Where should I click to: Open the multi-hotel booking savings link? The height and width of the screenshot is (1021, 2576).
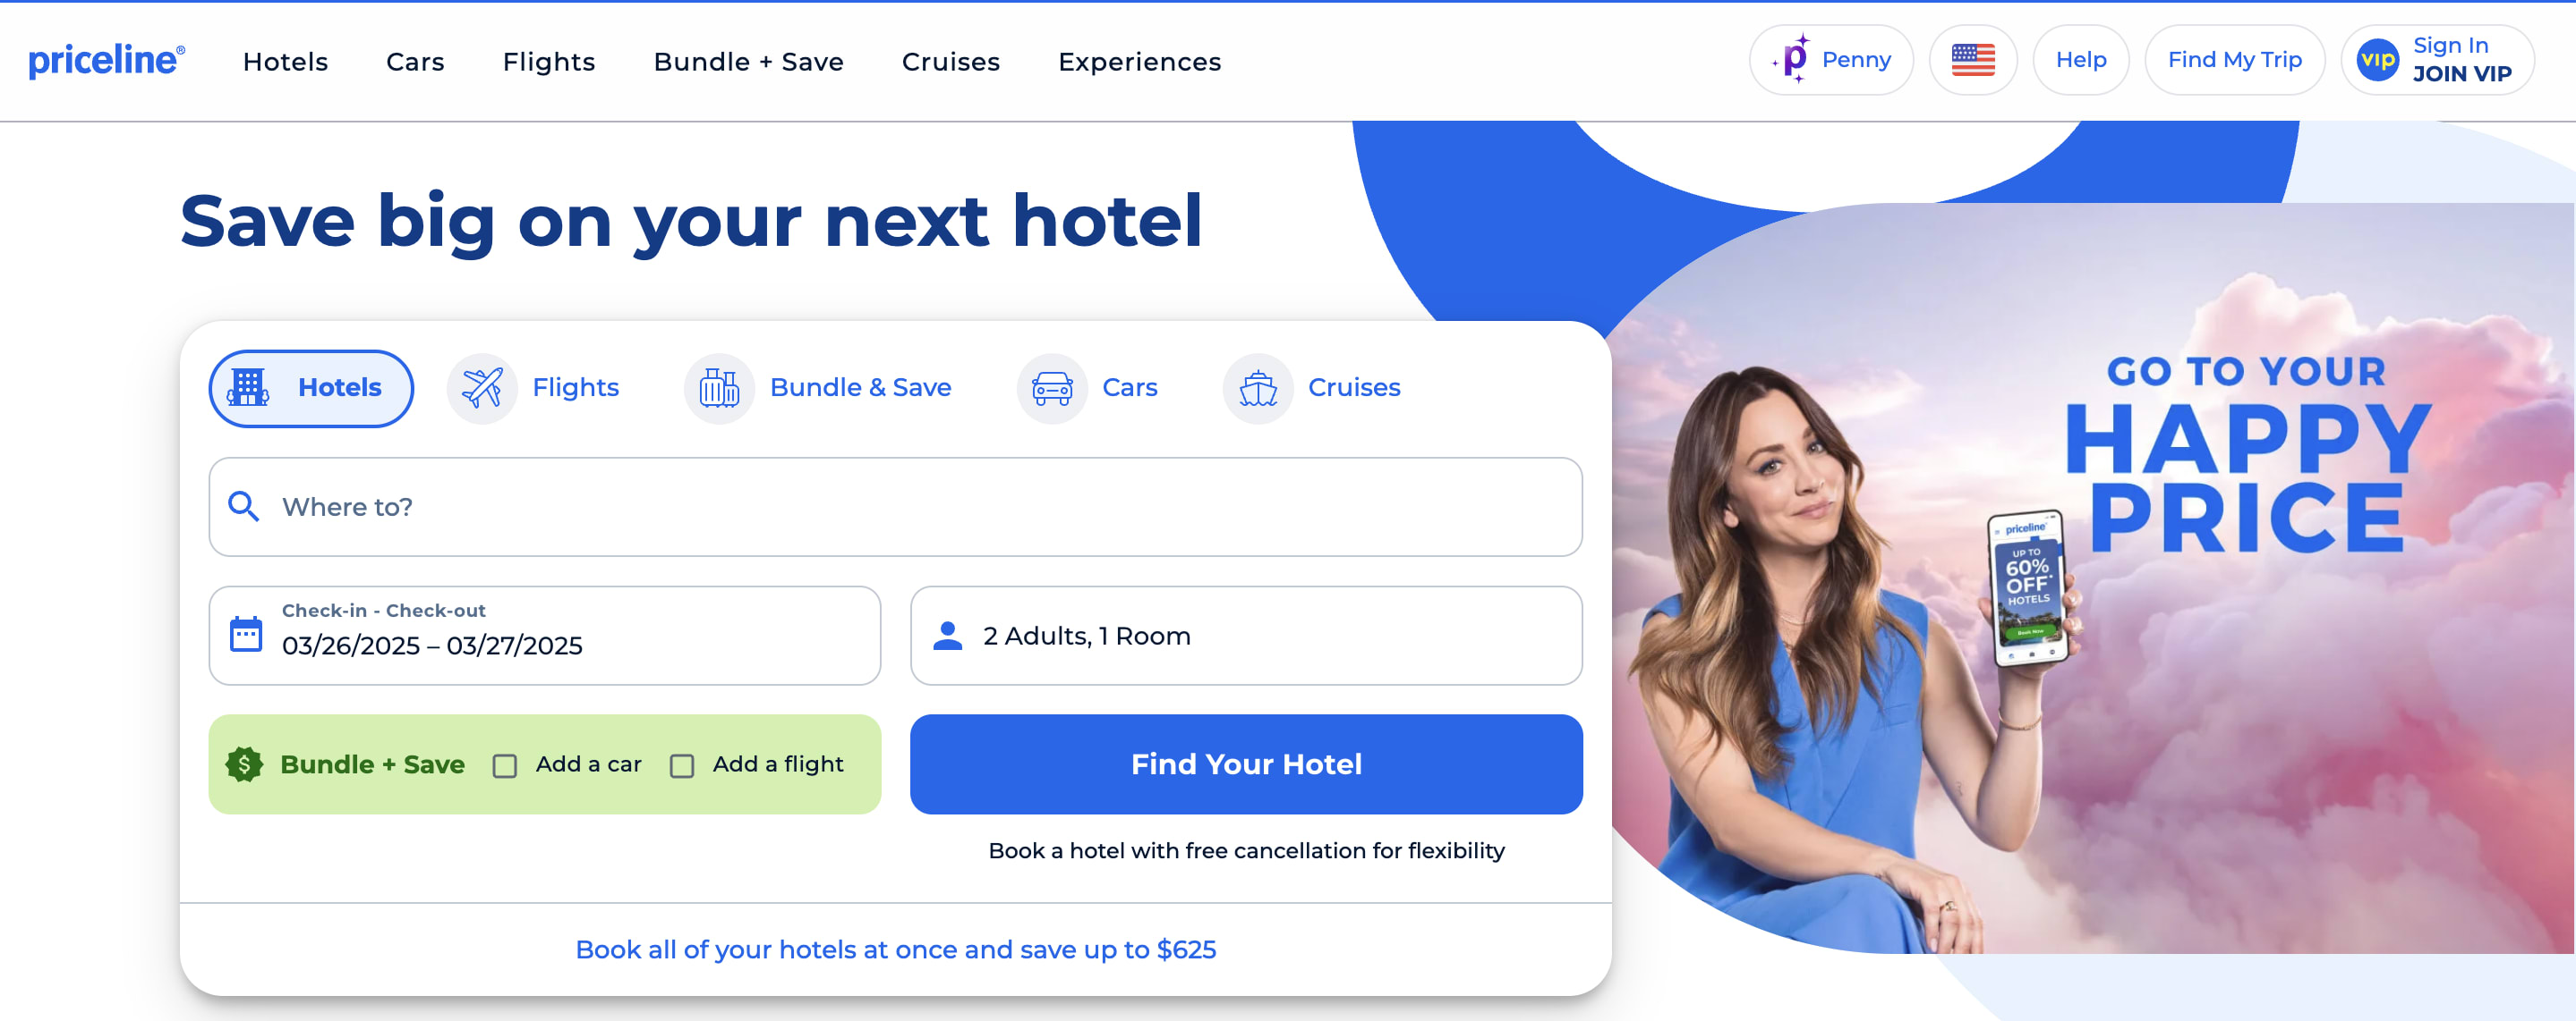coord(895,949)
